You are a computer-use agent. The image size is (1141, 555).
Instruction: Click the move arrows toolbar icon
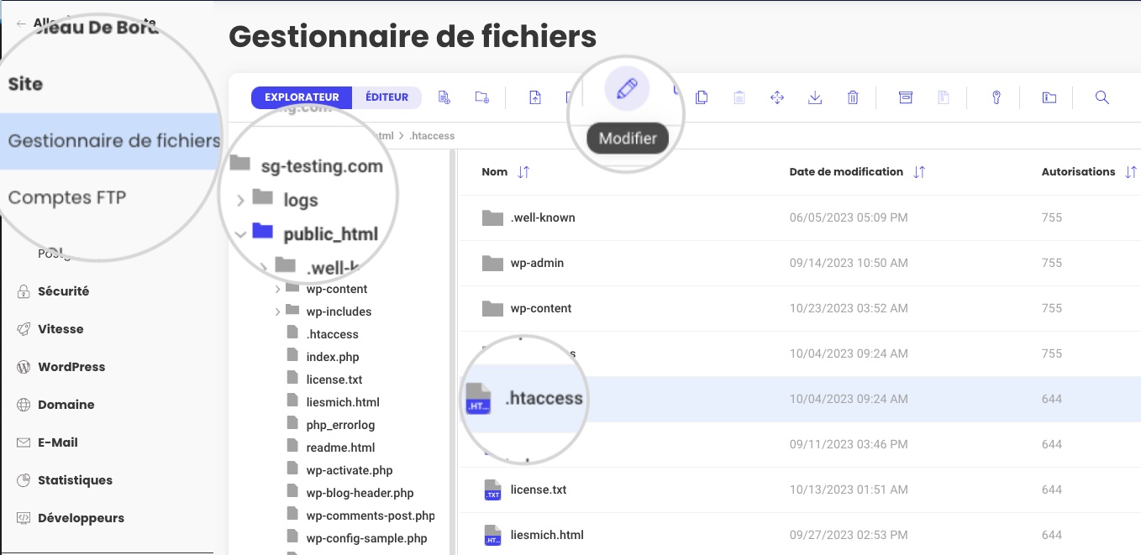[x=777, y=97]
